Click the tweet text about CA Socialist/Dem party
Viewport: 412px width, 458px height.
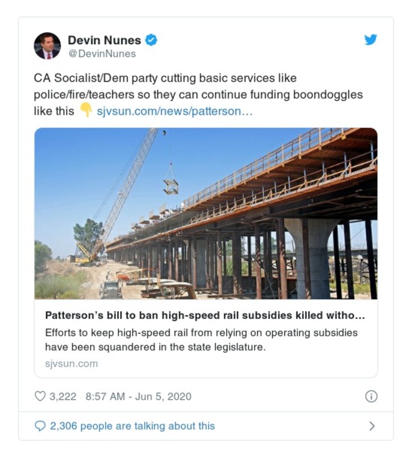point(198,95)
